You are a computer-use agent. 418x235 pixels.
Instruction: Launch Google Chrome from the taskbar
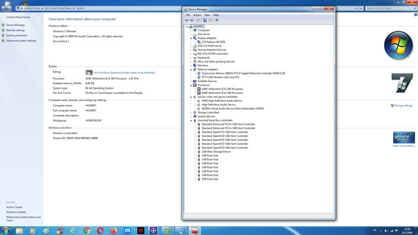[87, 230]
